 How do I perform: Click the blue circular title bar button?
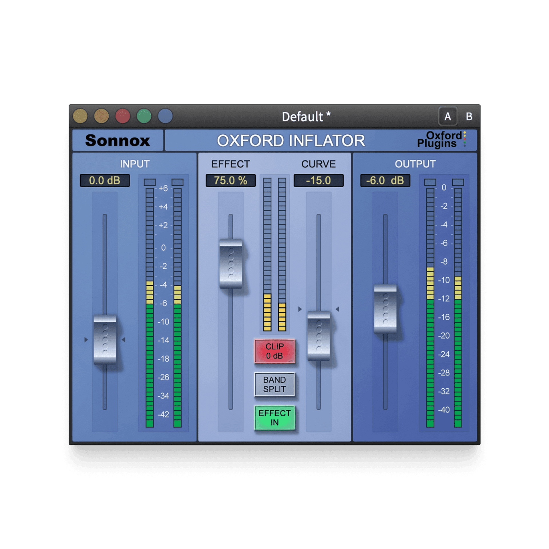(x=165, y=116)
